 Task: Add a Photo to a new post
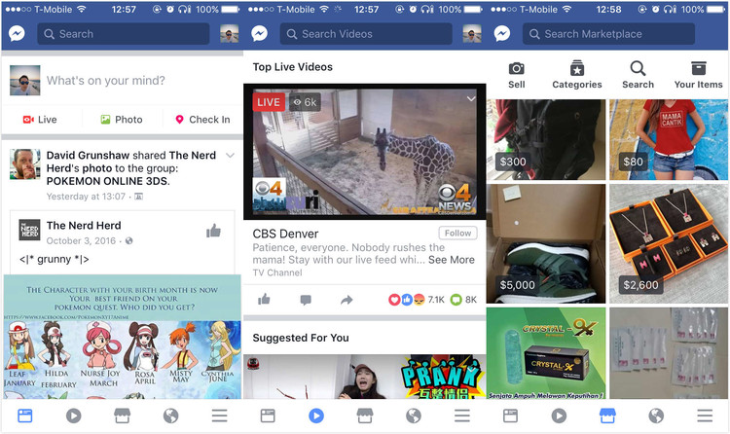(x=122, y=120)
